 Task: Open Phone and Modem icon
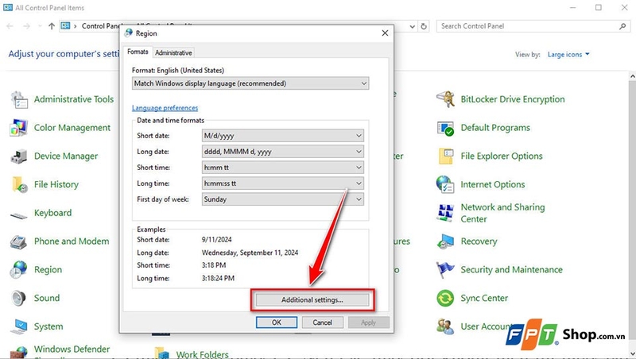18,242
